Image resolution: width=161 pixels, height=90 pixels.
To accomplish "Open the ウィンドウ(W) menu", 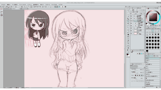I will (54, 4).
